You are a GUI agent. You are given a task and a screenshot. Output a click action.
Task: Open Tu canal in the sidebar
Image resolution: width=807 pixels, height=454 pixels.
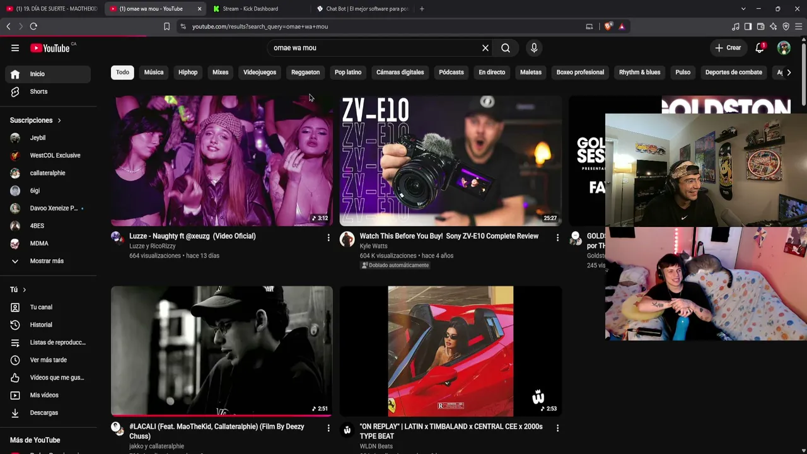[x=48, y=307]
